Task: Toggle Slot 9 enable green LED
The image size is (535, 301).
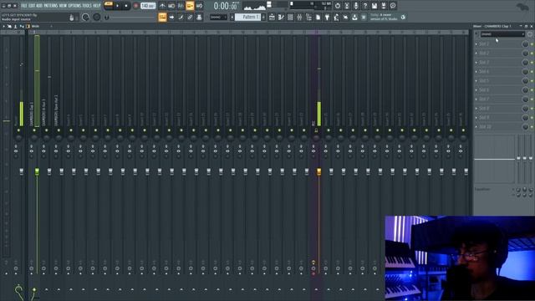Action: 532,117
